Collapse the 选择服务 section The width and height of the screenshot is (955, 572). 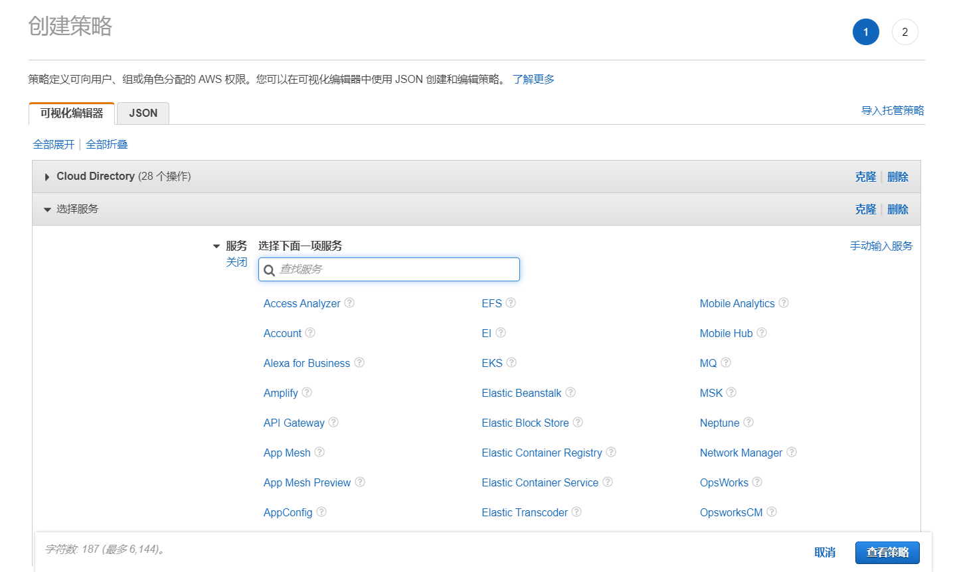tap(47, 210)
